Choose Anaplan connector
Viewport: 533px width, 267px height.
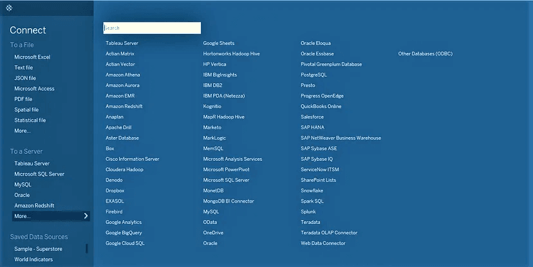(x=115, y=117)
